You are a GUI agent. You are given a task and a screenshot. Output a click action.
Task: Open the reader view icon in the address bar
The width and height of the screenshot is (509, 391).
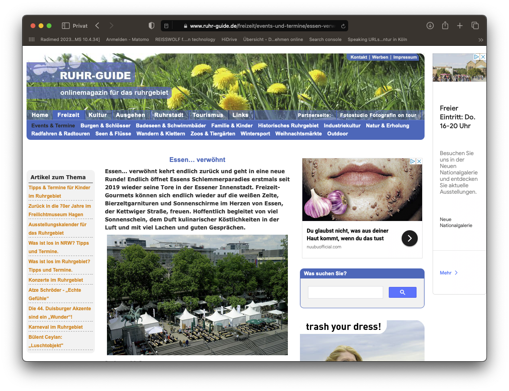click(166, 26)
